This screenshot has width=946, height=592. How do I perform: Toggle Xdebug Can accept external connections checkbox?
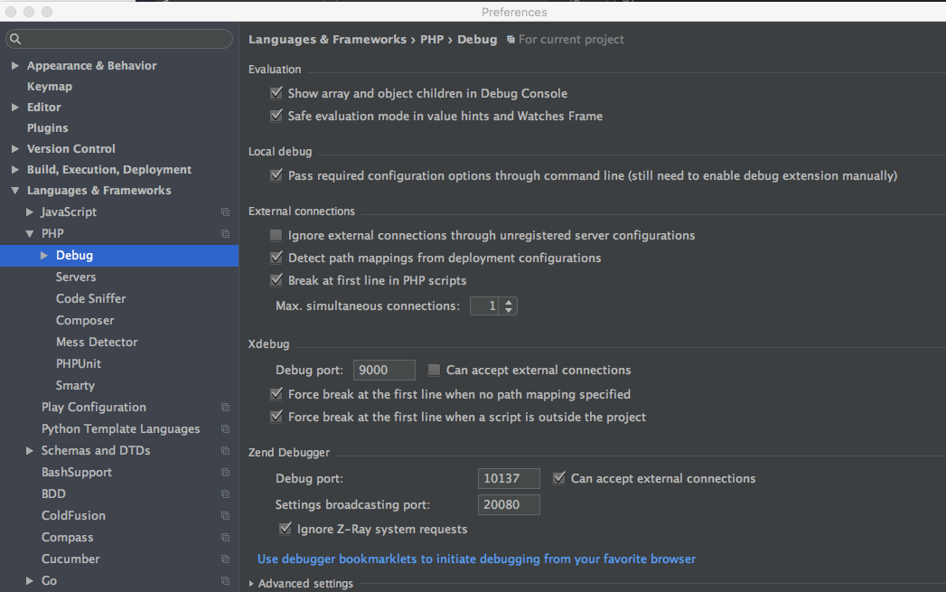434,370
